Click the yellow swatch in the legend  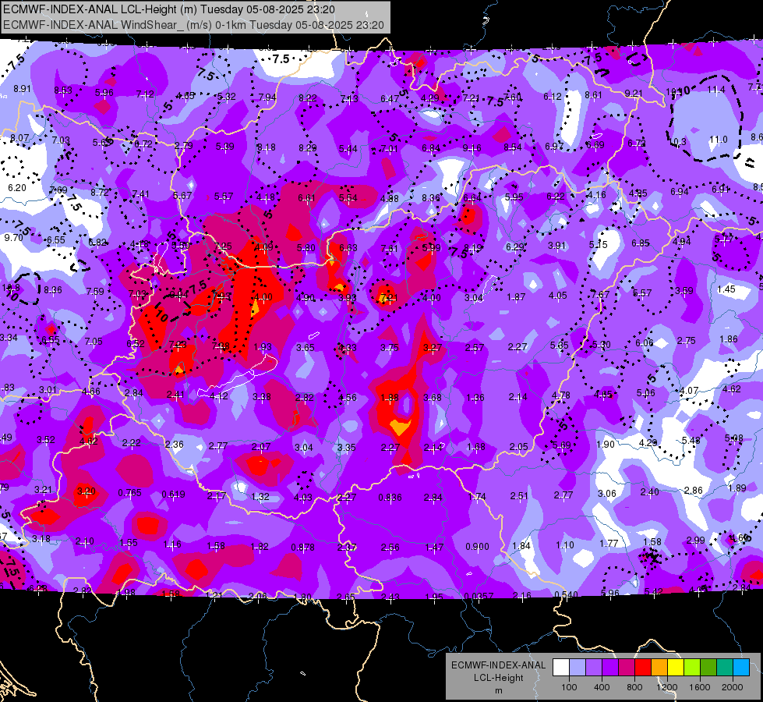(676, 668)
